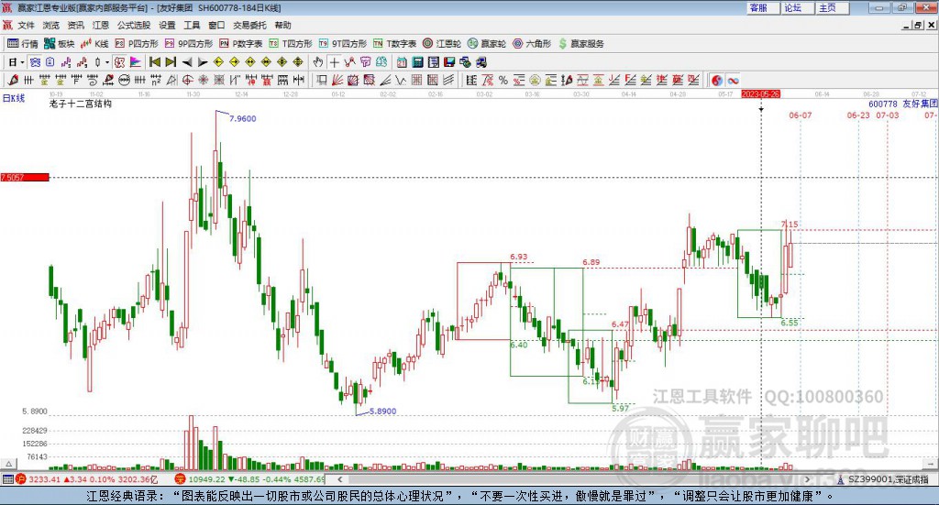Image resolution: width=939 pixels, height=505 pixels.
Task: Open the 帮助 menu
Action: click(282, 25)
